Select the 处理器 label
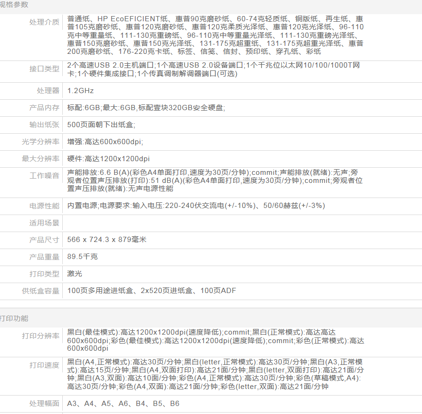Image resolution: width=422 pixels, height=414 pixels. coord(48,91)
